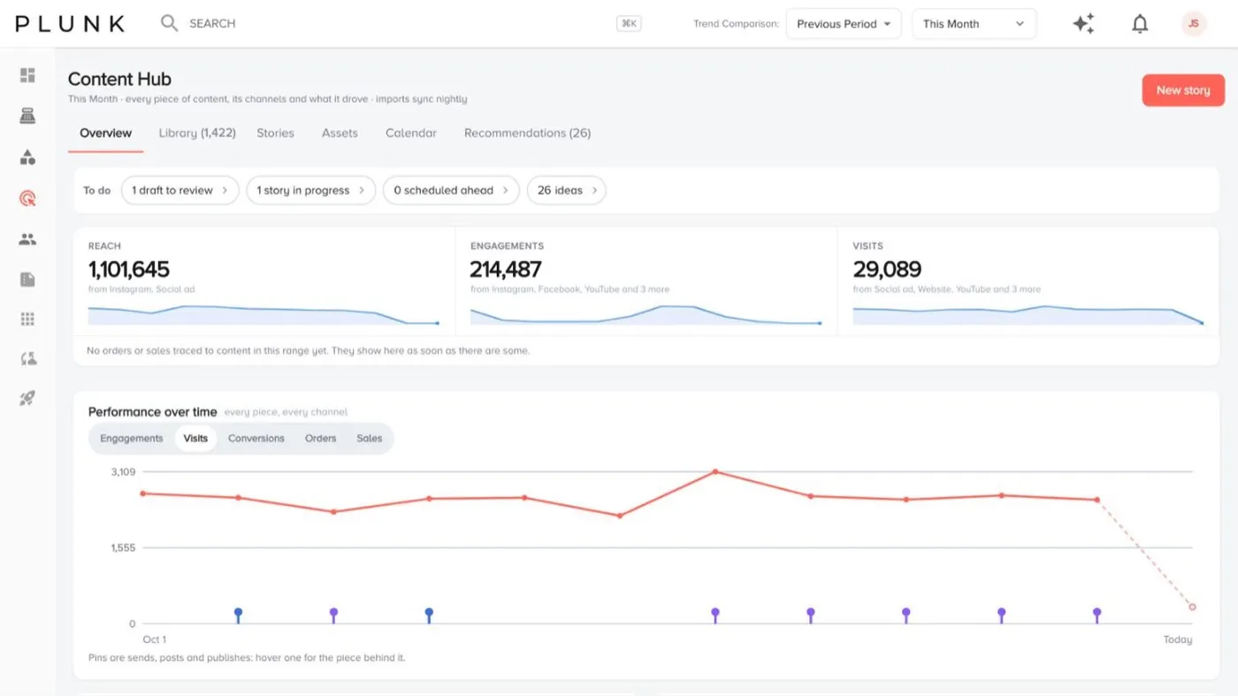The image size is (1238, 696).
Task: Open the people icon in sidebar
Action: point(27,239)
